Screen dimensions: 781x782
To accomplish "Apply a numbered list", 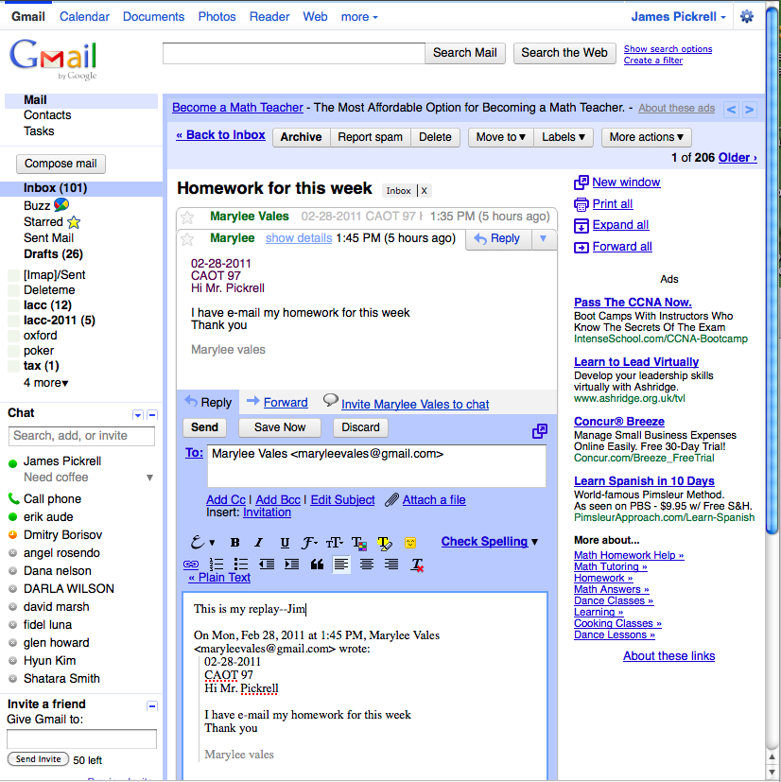I will tap(216, 565).
